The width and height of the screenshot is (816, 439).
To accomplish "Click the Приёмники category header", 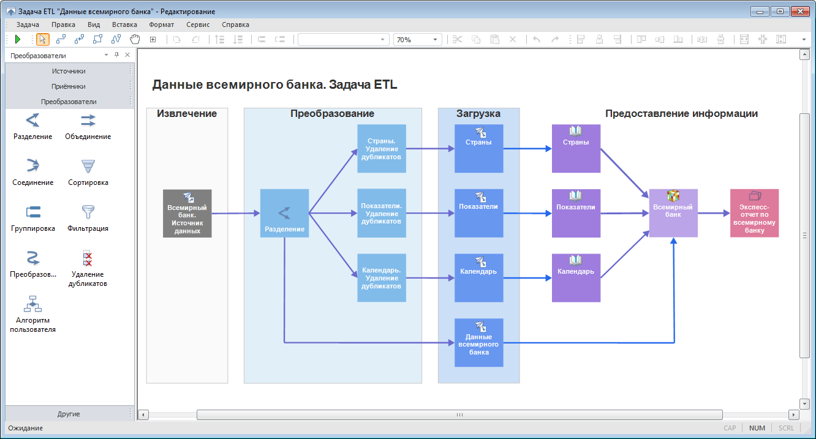I will point(69,86).
